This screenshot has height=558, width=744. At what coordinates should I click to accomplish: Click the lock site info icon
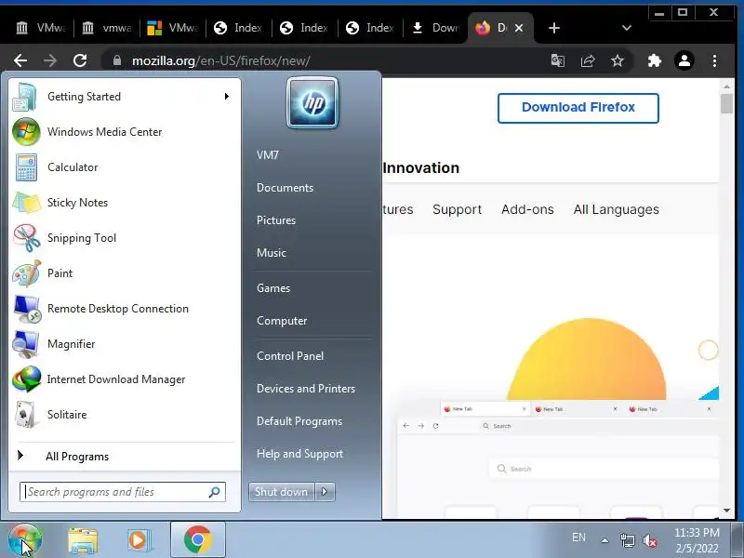pyautogui.click(x=117, y=60)
